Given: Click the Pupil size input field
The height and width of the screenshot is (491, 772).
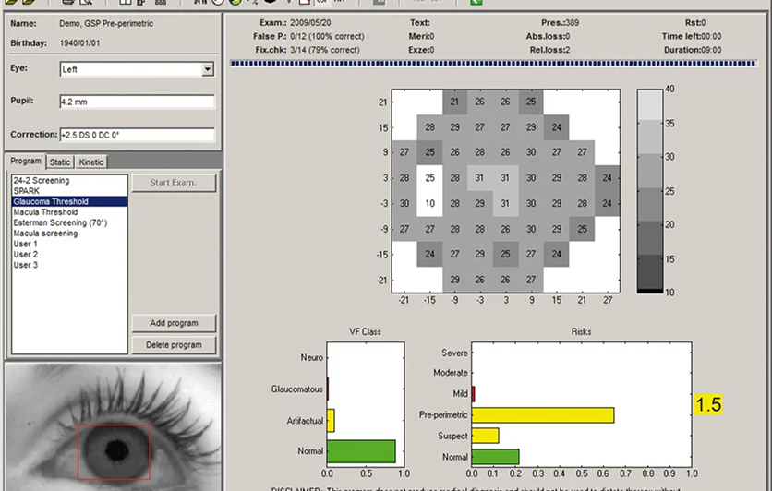Looking at the screenshot, I should pyautogui.click(x=137, y=102).
